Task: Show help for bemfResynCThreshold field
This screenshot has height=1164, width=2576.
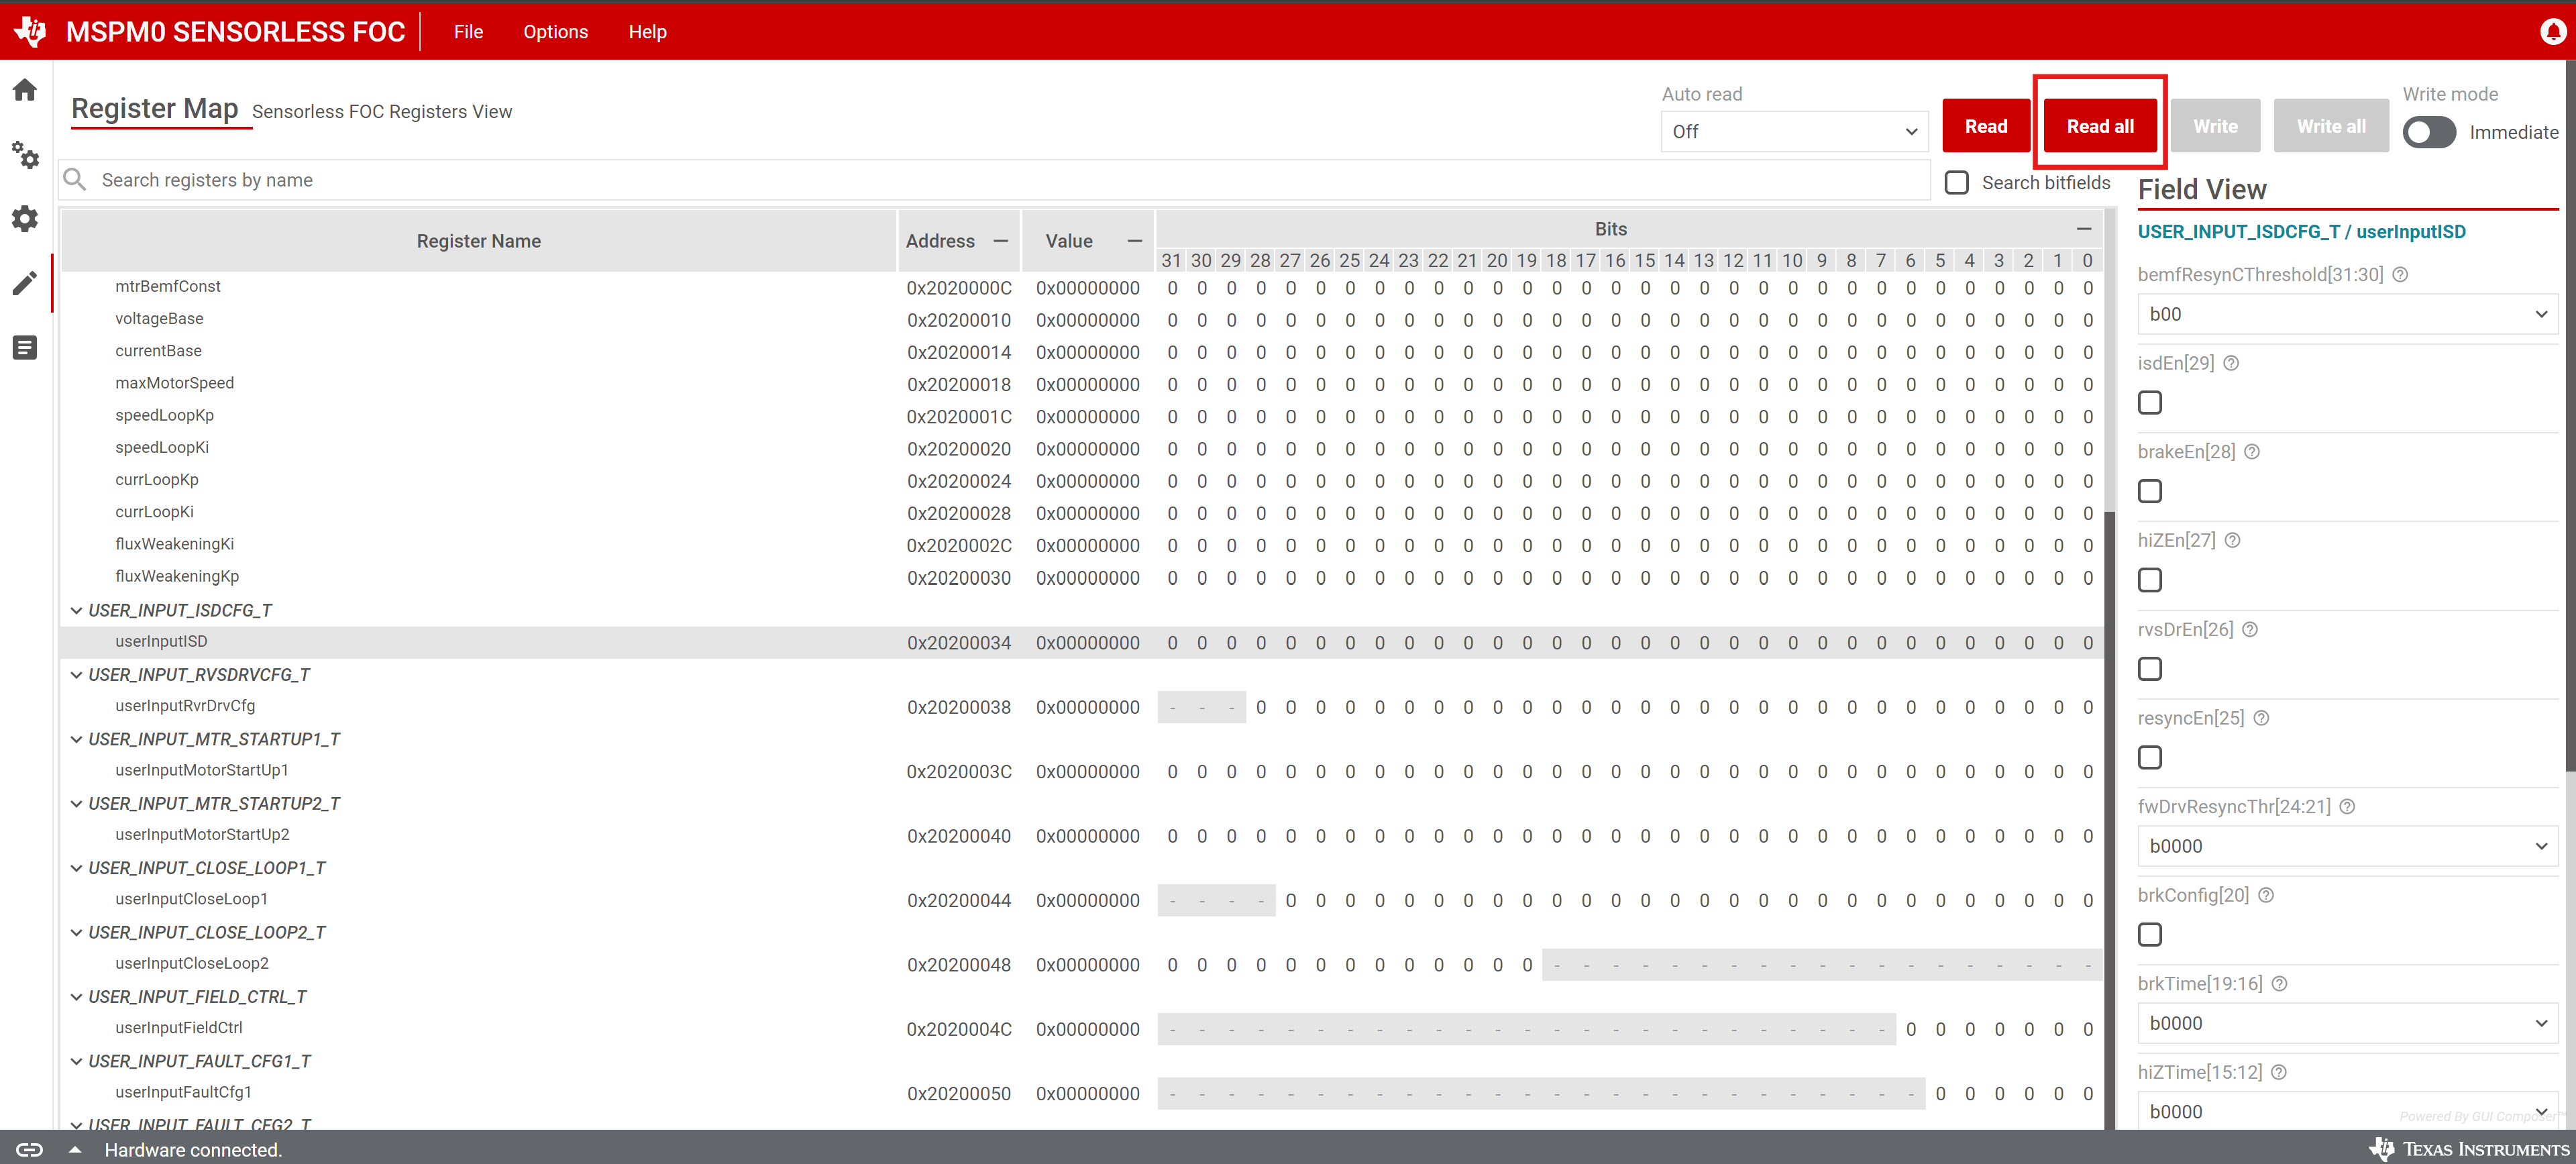Action: (2400, 274)
